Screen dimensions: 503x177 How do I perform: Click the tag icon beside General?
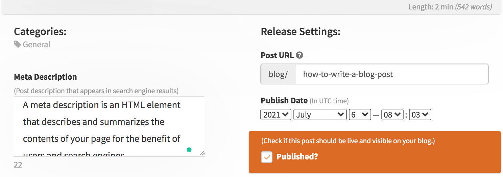17,44
